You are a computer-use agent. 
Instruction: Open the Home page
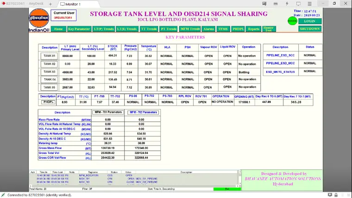pos(58,29)
